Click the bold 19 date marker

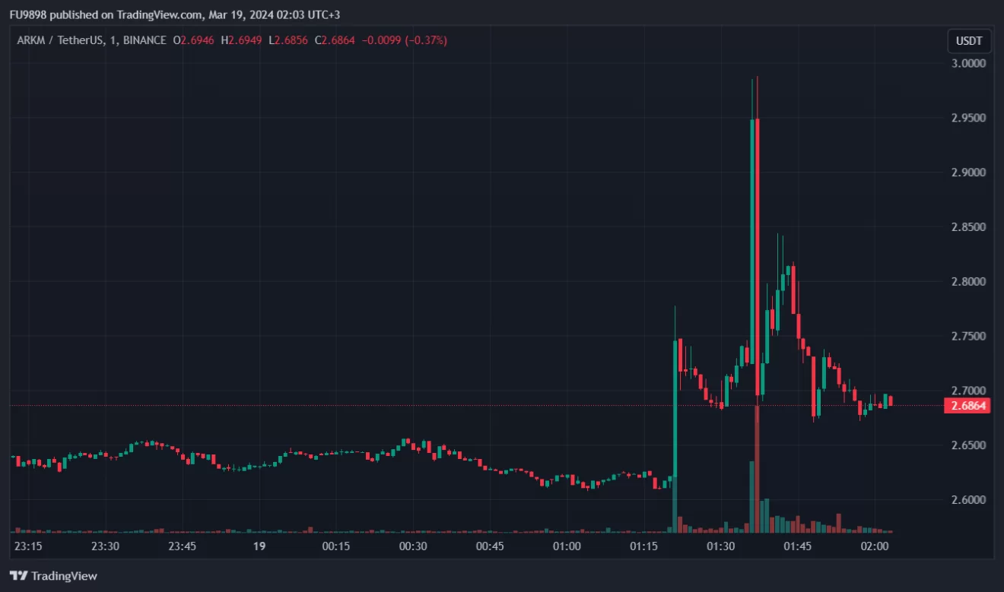point(259,546)
